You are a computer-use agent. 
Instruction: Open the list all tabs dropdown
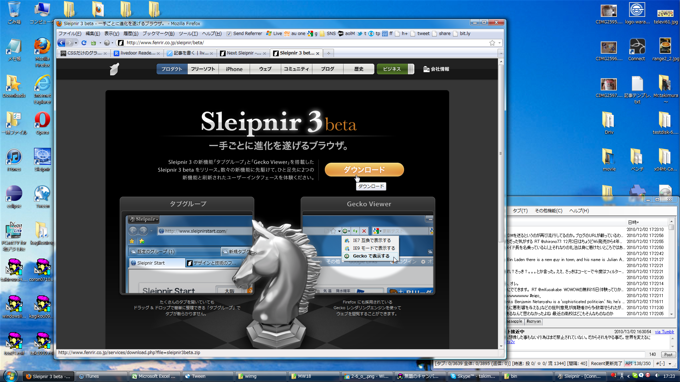point(501,53)
